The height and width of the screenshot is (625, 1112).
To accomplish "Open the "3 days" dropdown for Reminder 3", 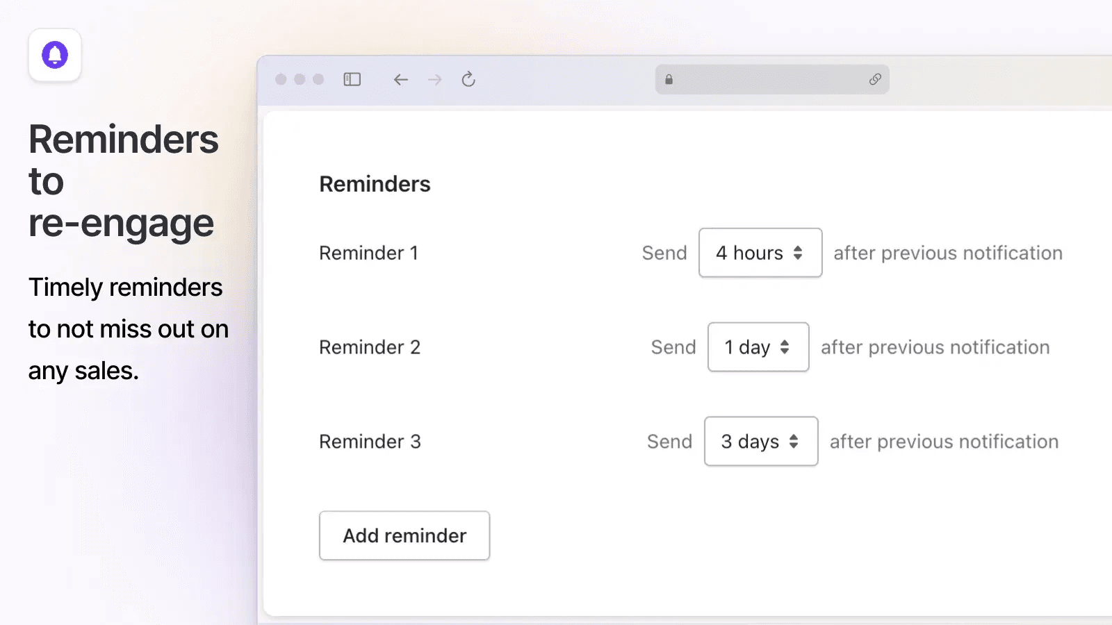I will (761, 442).
